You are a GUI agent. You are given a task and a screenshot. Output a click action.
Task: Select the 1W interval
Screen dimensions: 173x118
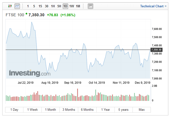(71, 6)
